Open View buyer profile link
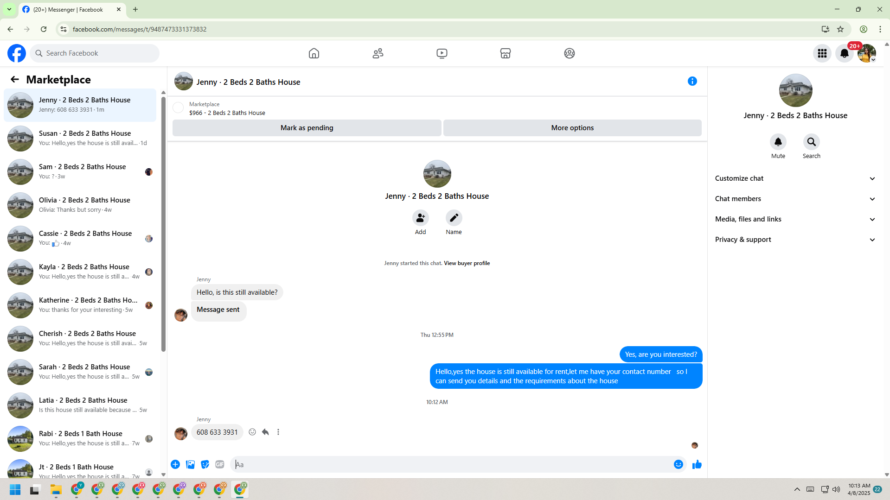Viewport: 890px width, 500px height. click(467, 263)
